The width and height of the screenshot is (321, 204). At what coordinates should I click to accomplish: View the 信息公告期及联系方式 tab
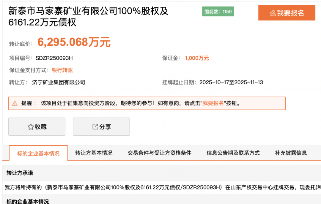coord(233,153)
